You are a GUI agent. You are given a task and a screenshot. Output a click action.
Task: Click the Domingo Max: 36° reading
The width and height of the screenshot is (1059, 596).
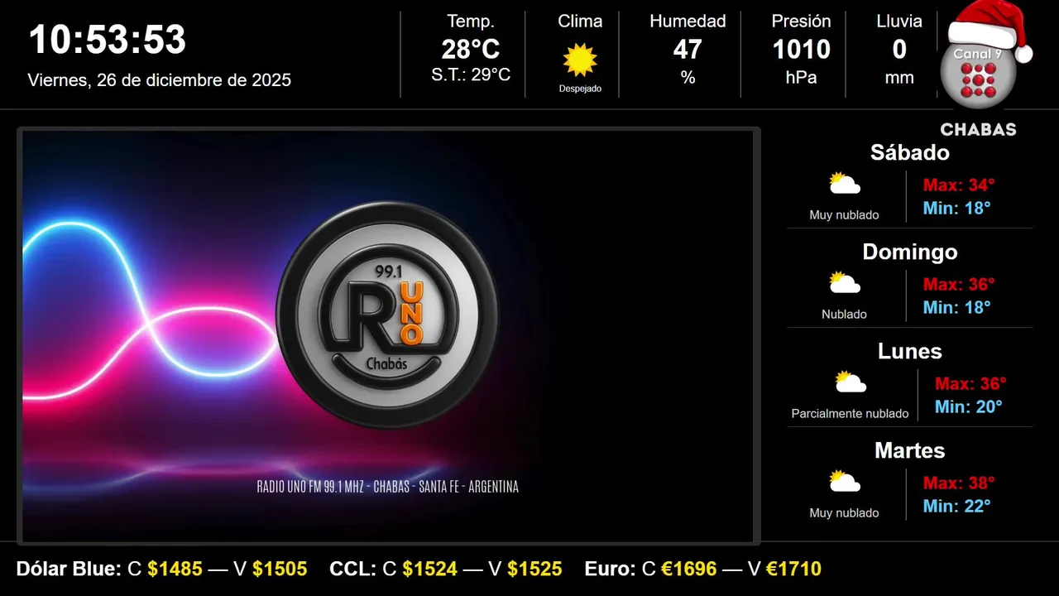click(x=959, y=284)
